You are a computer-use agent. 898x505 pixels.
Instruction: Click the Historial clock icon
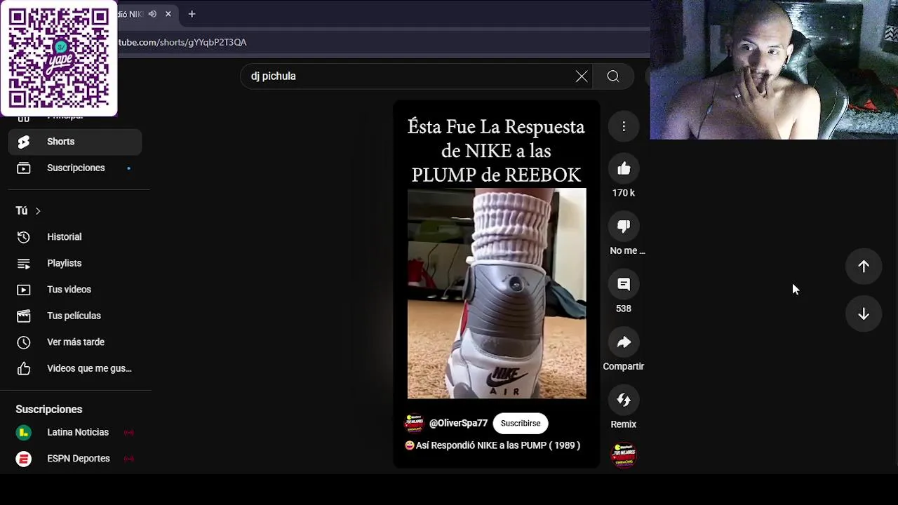pos(24,237)
